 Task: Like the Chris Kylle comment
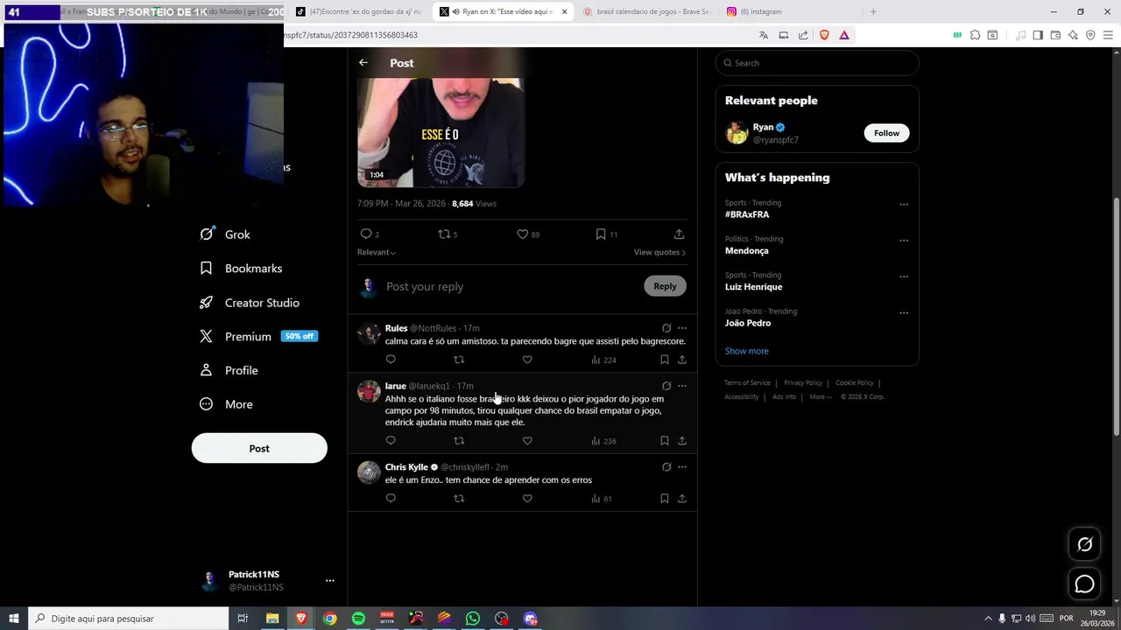527,499
